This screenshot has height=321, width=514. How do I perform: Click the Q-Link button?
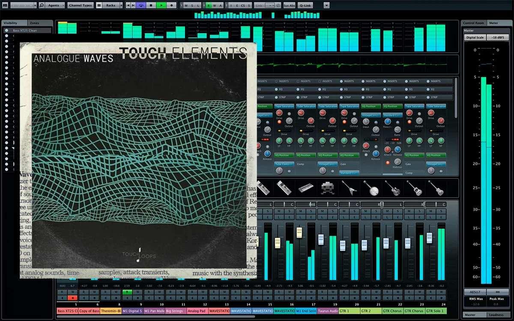tap(306, 5)
